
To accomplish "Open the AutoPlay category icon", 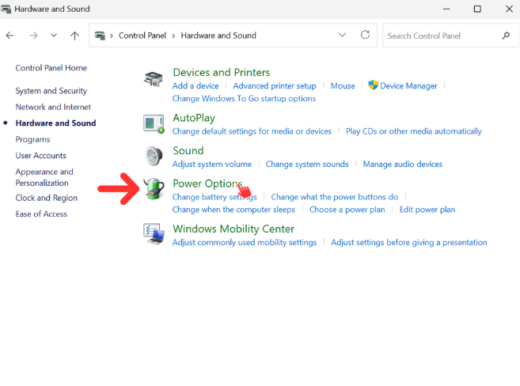I will coord(154,124).
